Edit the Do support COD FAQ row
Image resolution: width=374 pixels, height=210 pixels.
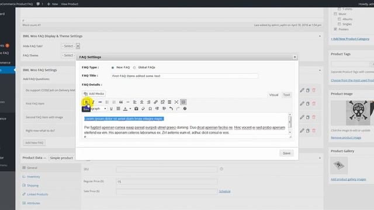(302, 90)
